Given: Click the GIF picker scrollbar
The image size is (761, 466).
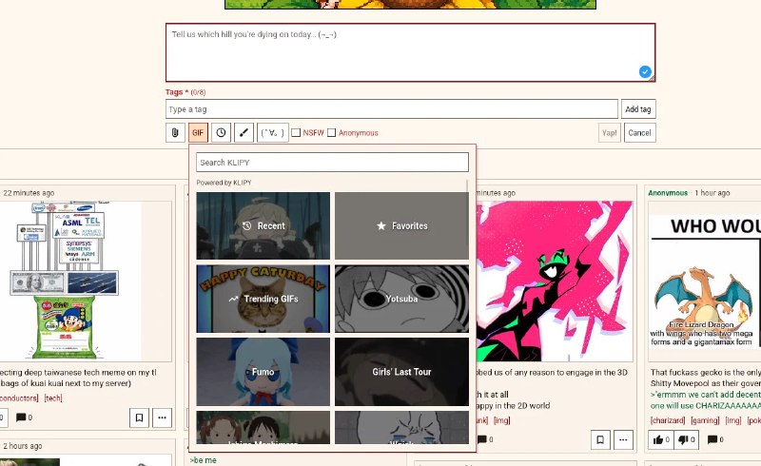Looking at the screenshot, I should point(467,214).
